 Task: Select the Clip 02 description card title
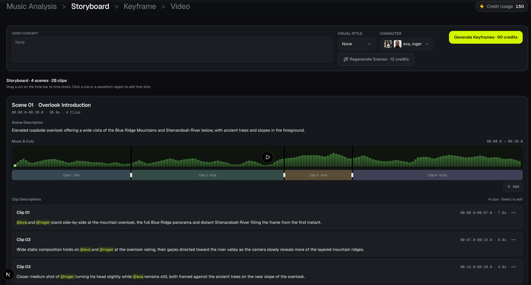[x=24, y=240]
